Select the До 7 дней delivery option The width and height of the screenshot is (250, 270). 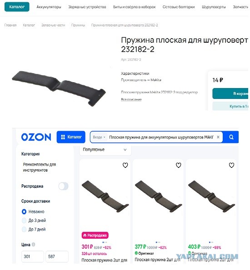click(x=24, y=229)
